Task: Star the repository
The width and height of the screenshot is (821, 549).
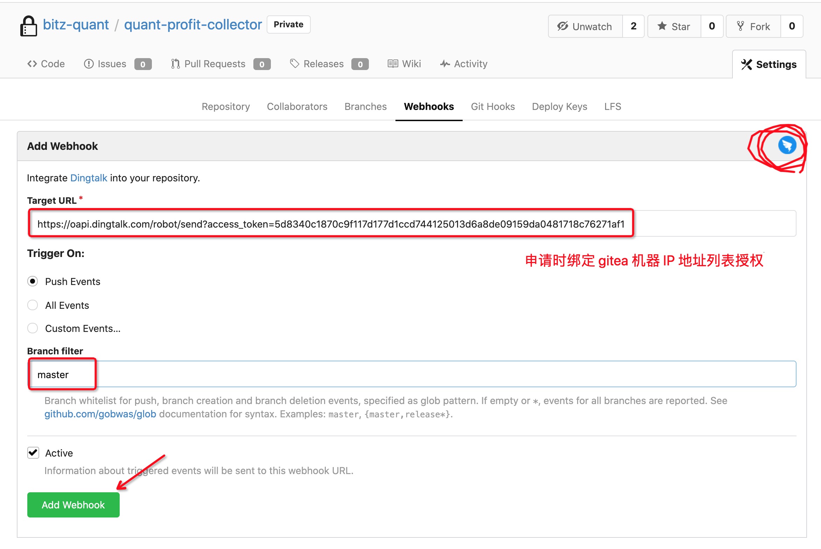Action: click(674, 26)
